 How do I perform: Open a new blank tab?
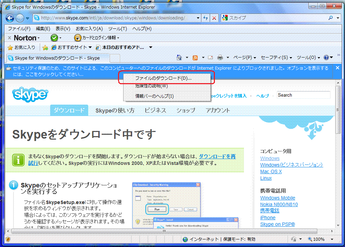(115, 59)
